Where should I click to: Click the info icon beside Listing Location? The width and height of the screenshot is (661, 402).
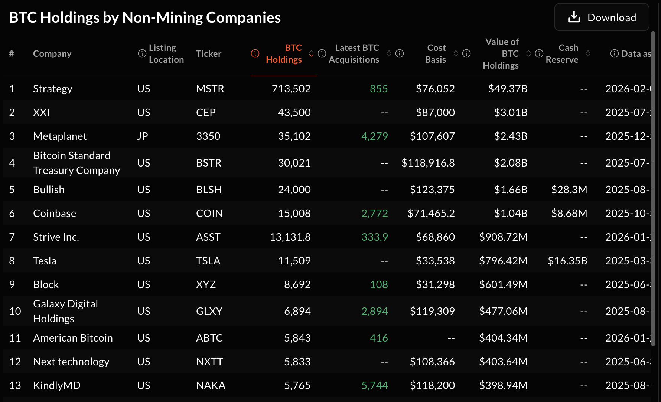tap(142, 53)
